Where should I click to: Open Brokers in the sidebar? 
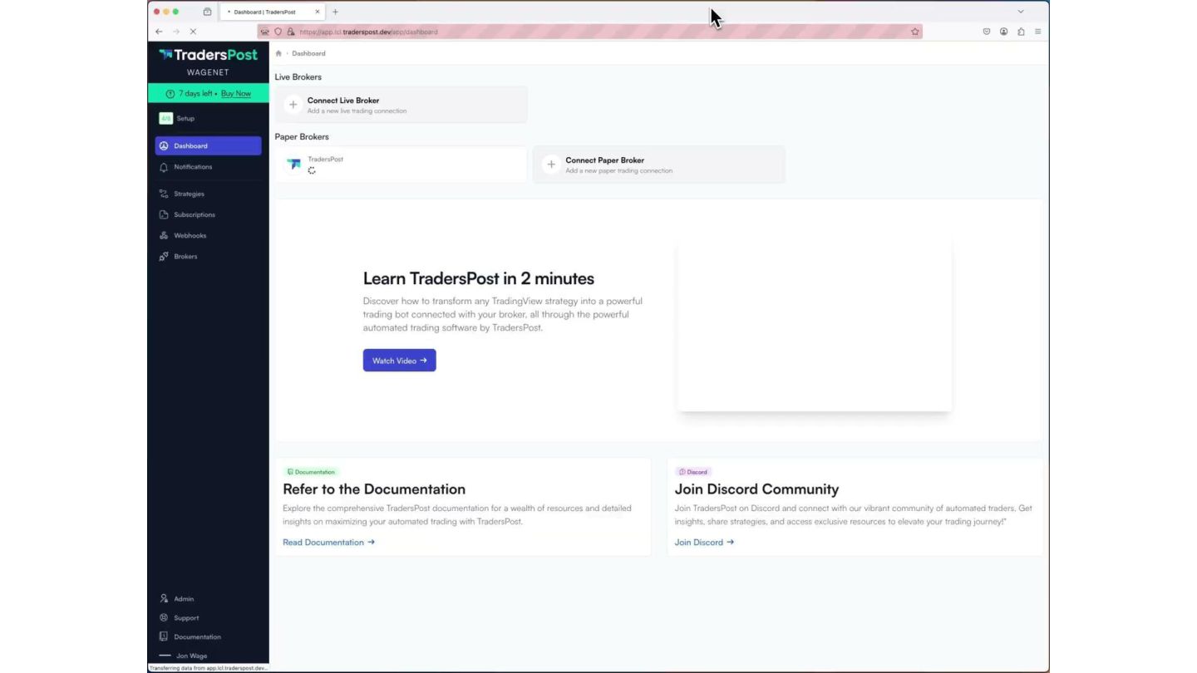pyautogui.click(x=208, y=256)
